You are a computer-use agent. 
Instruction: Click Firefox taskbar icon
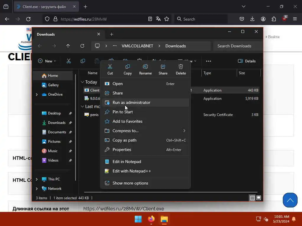coord(151,219)
